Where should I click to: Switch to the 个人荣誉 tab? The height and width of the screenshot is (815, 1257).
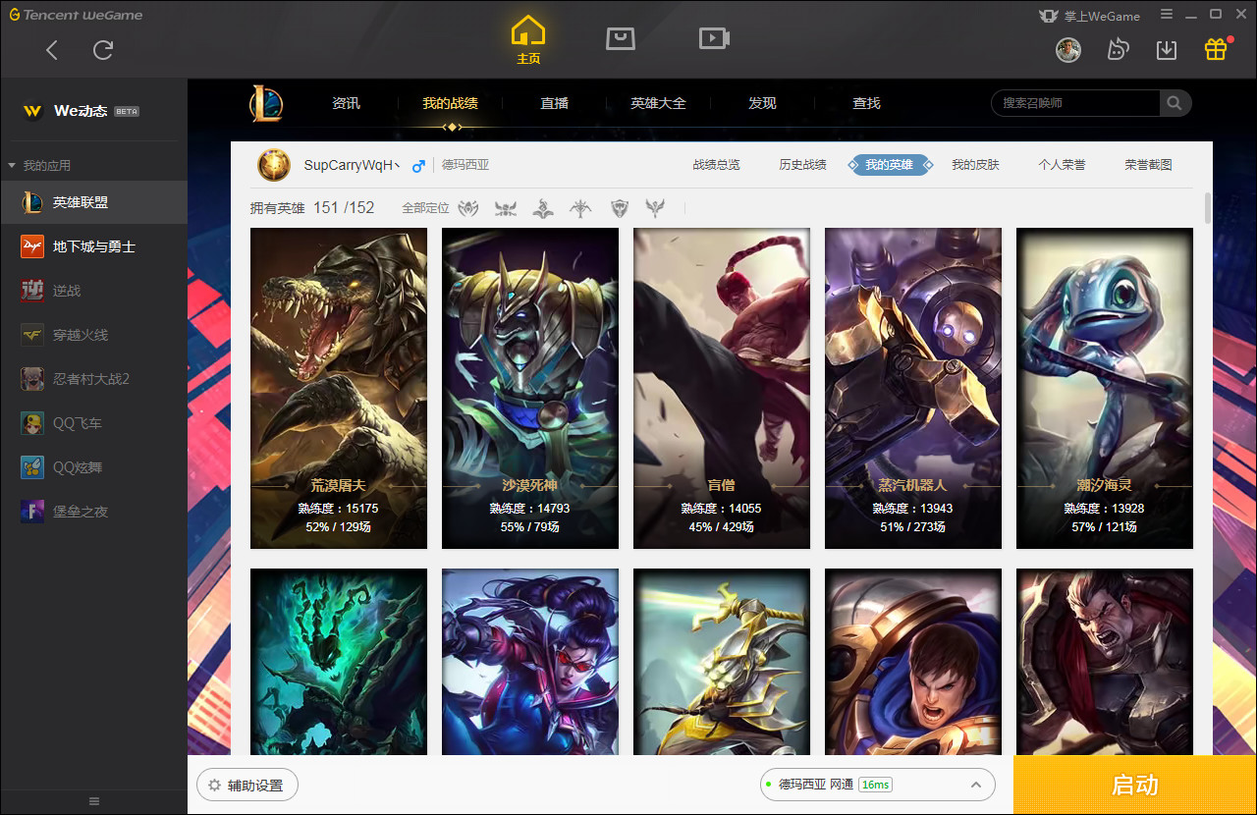point(1062,165)
